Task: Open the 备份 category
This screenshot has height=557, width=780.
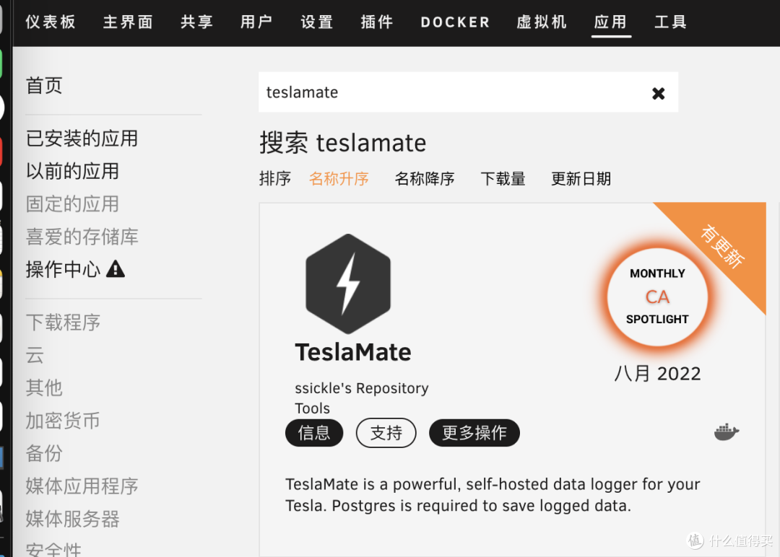Action: click(44, 454)
